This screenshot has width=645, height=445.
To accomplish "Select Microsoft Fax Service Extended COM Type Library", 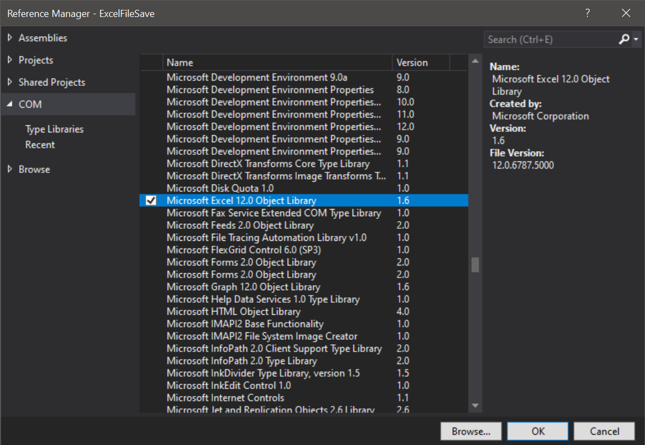I will point(304,213).
